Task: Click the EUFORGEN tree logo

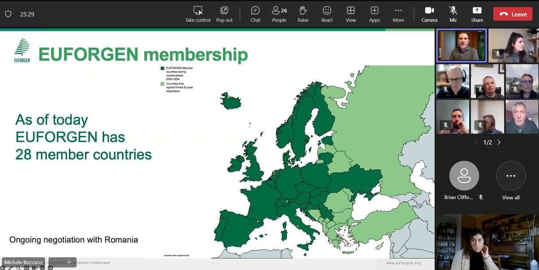Action: coord(22,50)
